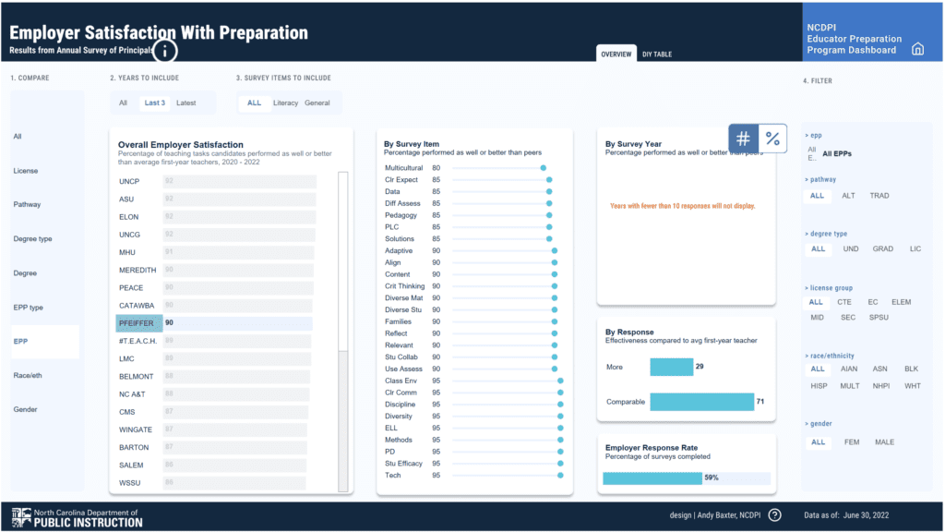
Task: Expand the pathway filter heading
Action: click(820, 180)
